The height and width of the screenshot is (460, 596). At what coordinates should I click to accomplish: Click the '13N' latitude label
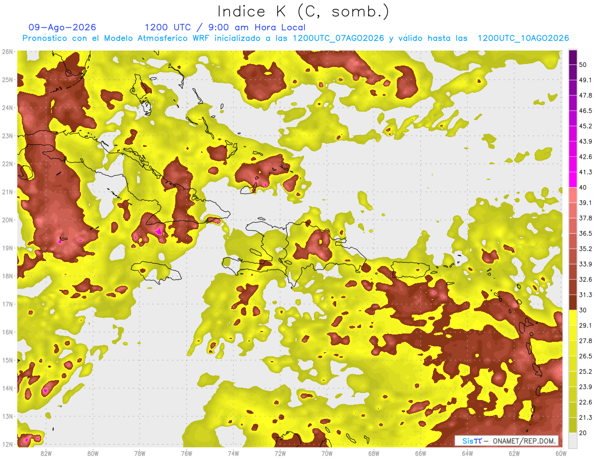[7, 416]
